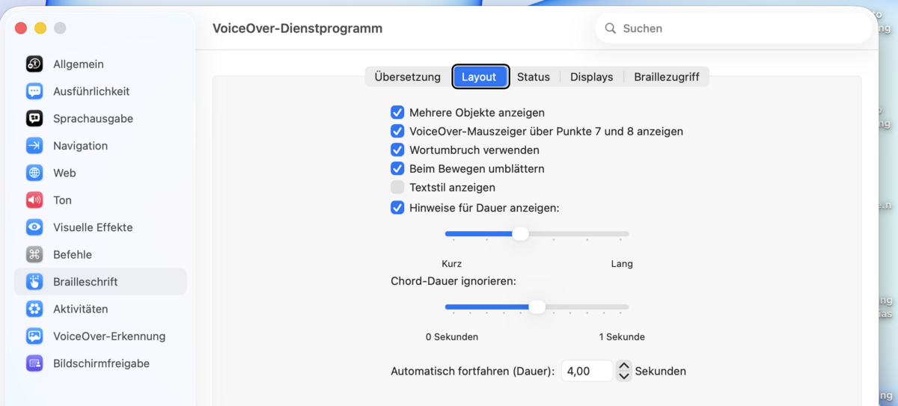898x406 pixels.
Task: Click the Ton speaker icon
Action: click(x=34, y=200)
